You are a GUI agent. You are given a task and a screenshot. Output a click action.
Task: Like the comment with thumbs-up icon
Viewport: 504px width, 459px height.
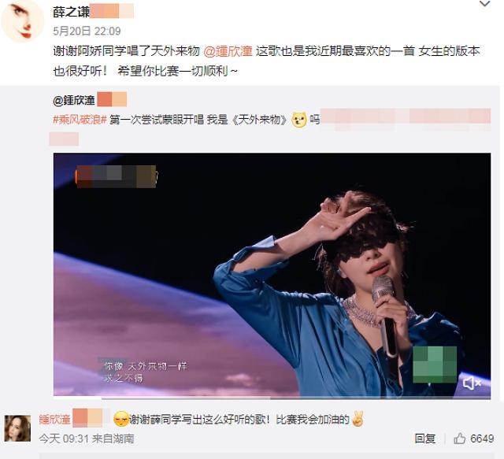point(460,438)
